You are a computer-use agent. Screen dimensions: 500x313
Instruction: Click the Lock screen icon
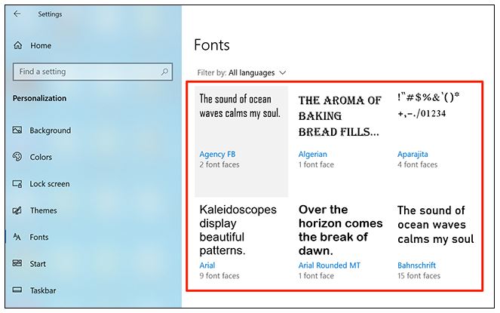(x=17, y=184)
